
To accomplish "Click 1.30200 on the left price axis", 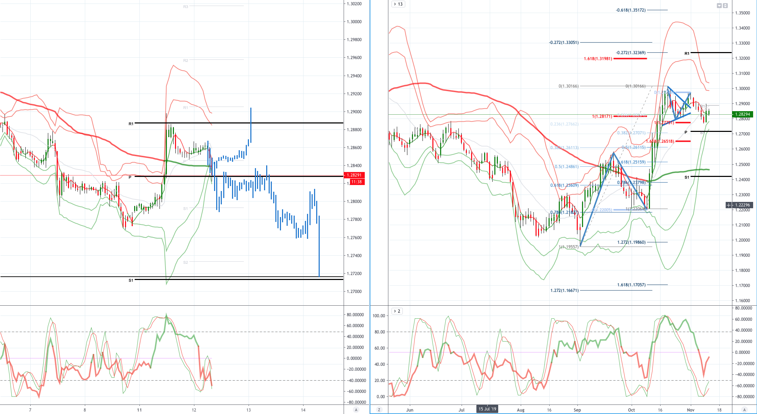I will (354, 4).
